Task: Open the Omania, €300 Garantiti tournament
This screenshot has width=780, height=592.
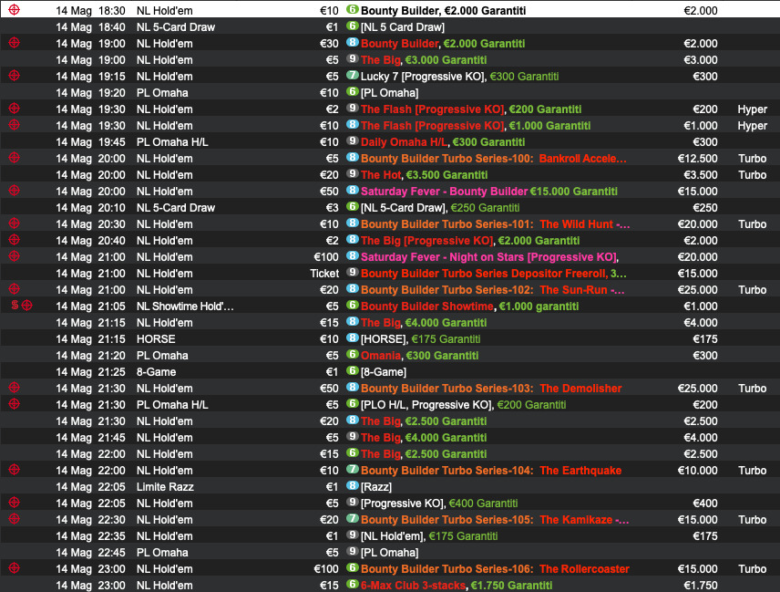Action: 419,356
